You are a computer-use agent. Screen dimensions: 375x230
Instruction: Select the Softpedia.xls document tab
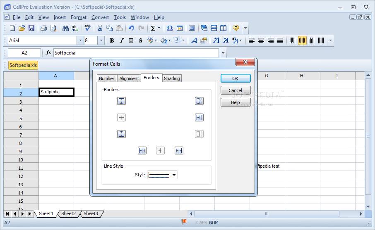pos(23,65)
